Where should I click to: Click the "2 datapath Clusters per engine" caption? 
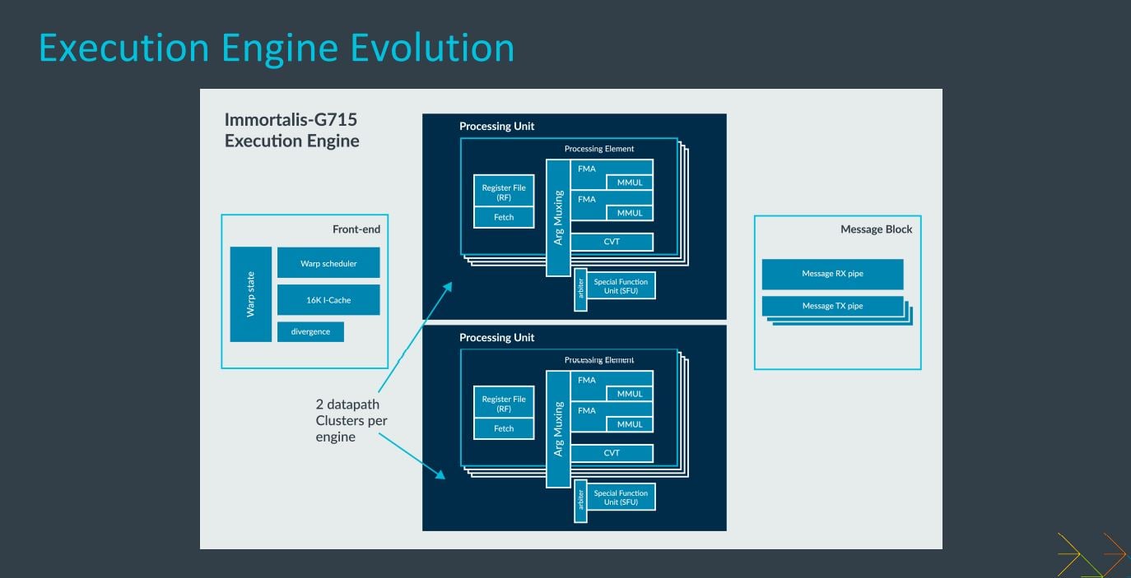351,420
